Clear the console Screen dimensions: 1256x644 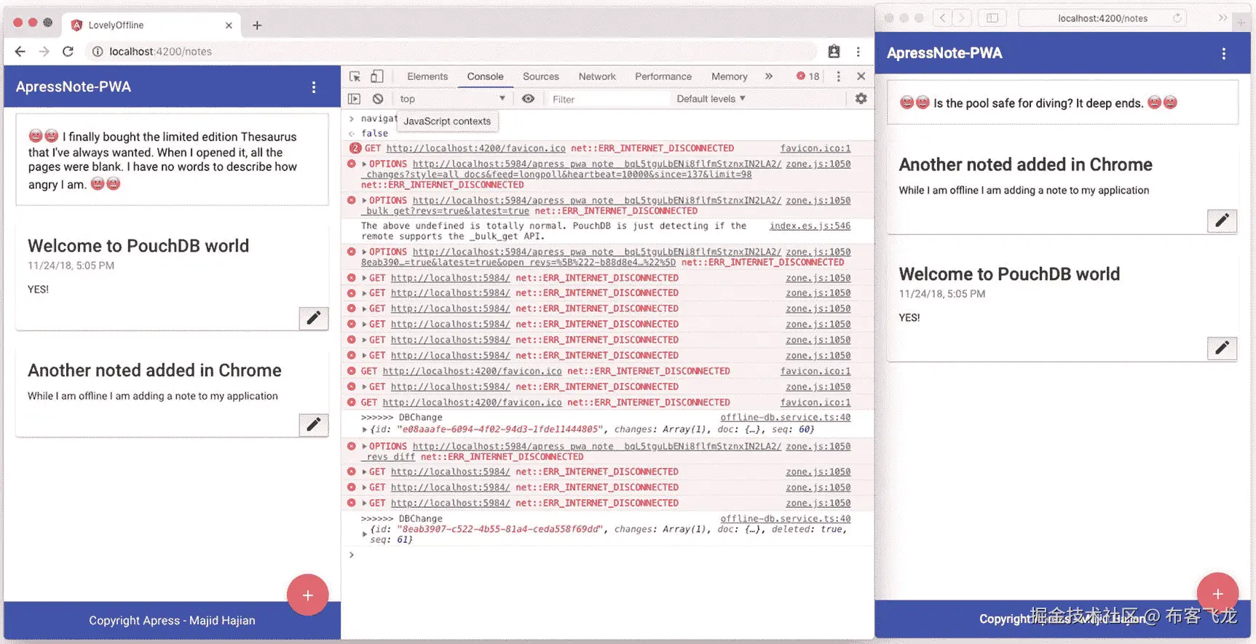378,99
